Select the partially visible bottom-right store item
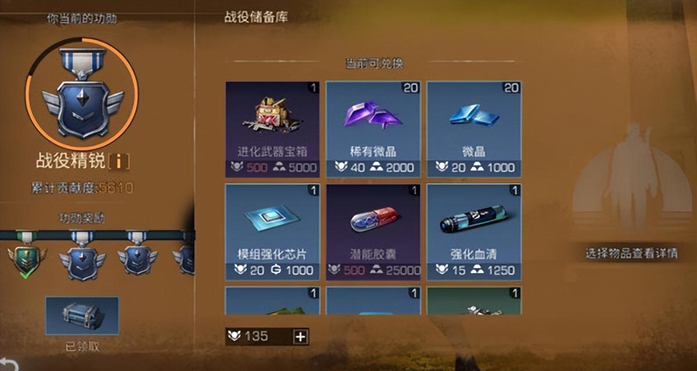697x371 pixels. 474,301
